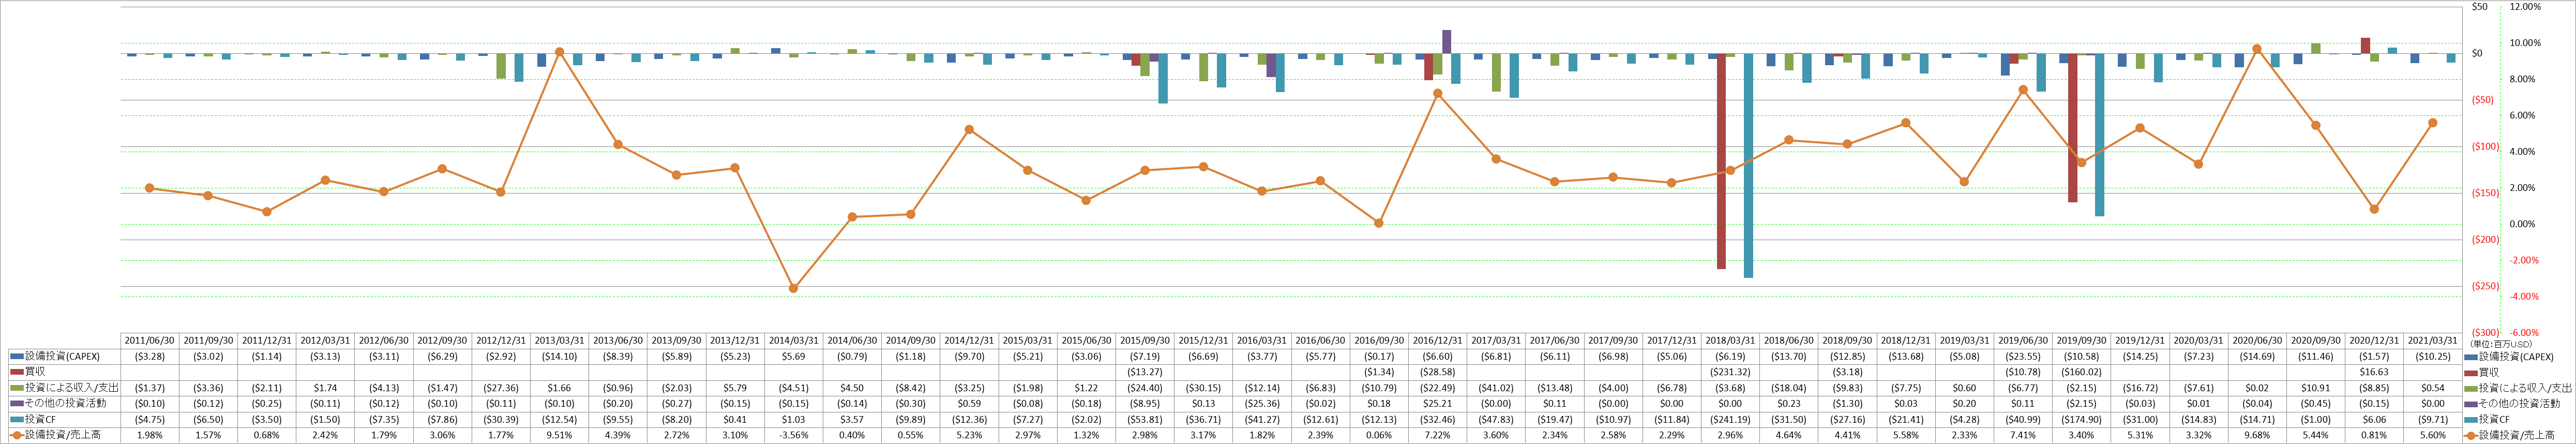
Task: Click the other activities cell showing $0.59
Action: [969, 403]
